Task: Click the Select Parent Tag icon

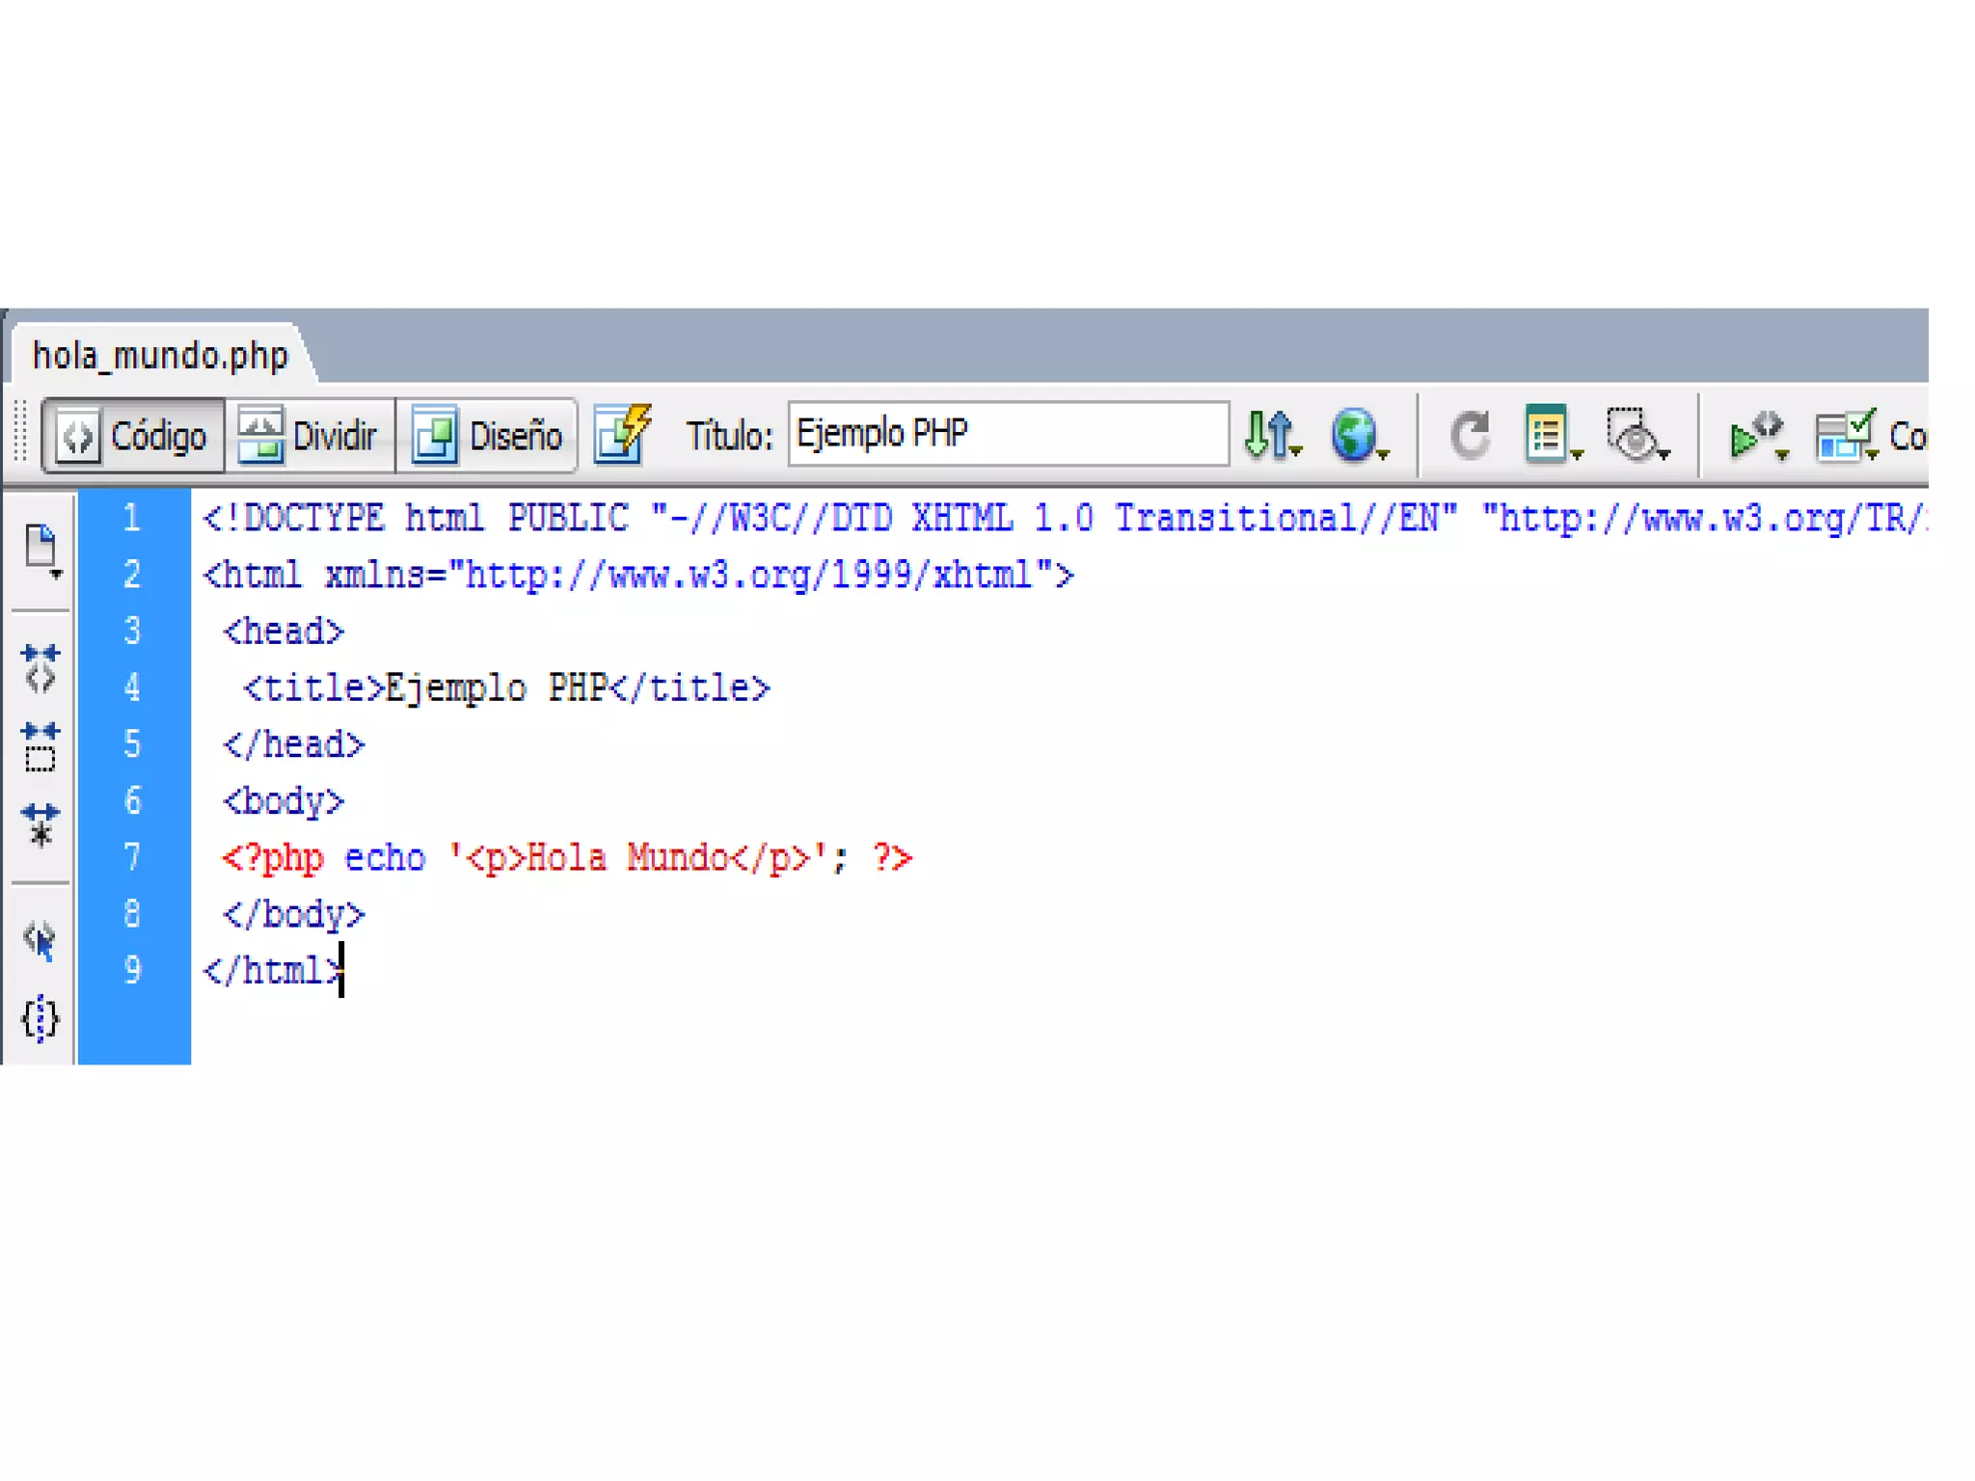Action: coord(41,939)
